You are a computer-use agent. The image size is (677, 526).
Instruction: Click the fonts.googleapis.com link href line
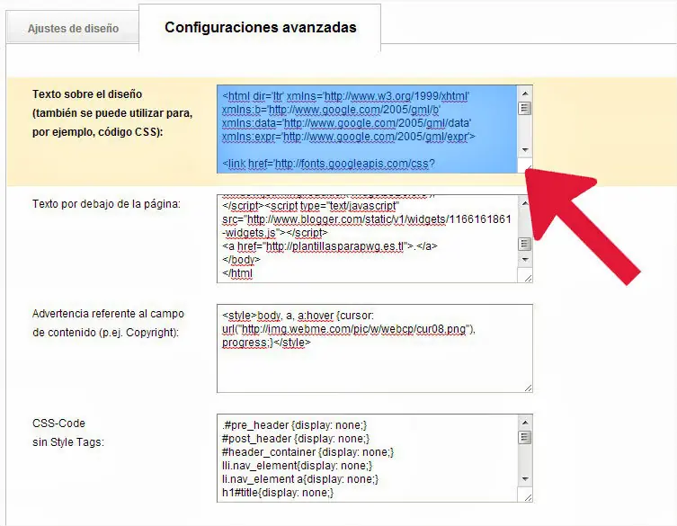(x=328, y=164)
